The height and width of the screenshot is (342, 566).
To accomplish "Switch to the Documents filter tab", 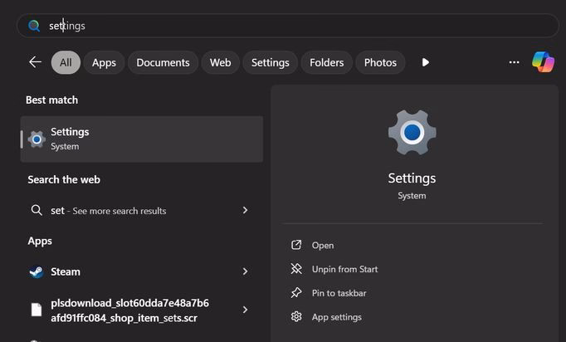I will point(163,62).
